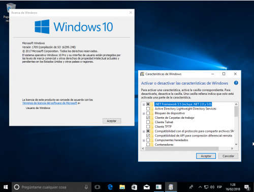Expand the .NET Framework 3.5 tree node
The height and width of the screenshot is (192, 254).
tap(144, 104)
